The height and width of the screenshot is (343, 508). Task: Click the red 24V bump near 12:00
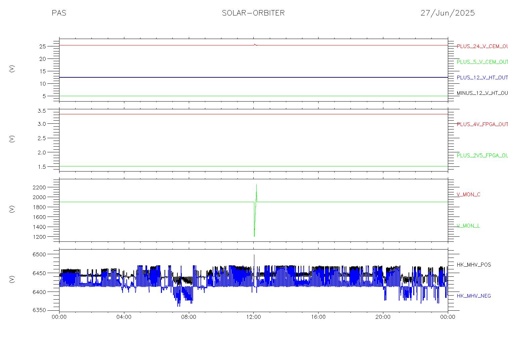point(255,44)
